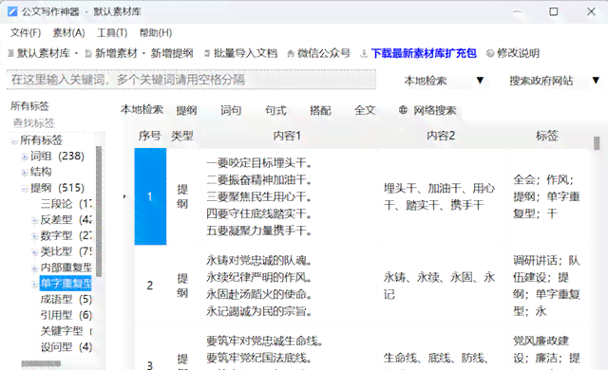
Task: Expand the 词组 (238) tree node
Action: pyautogui.click(x=25, y=157)
